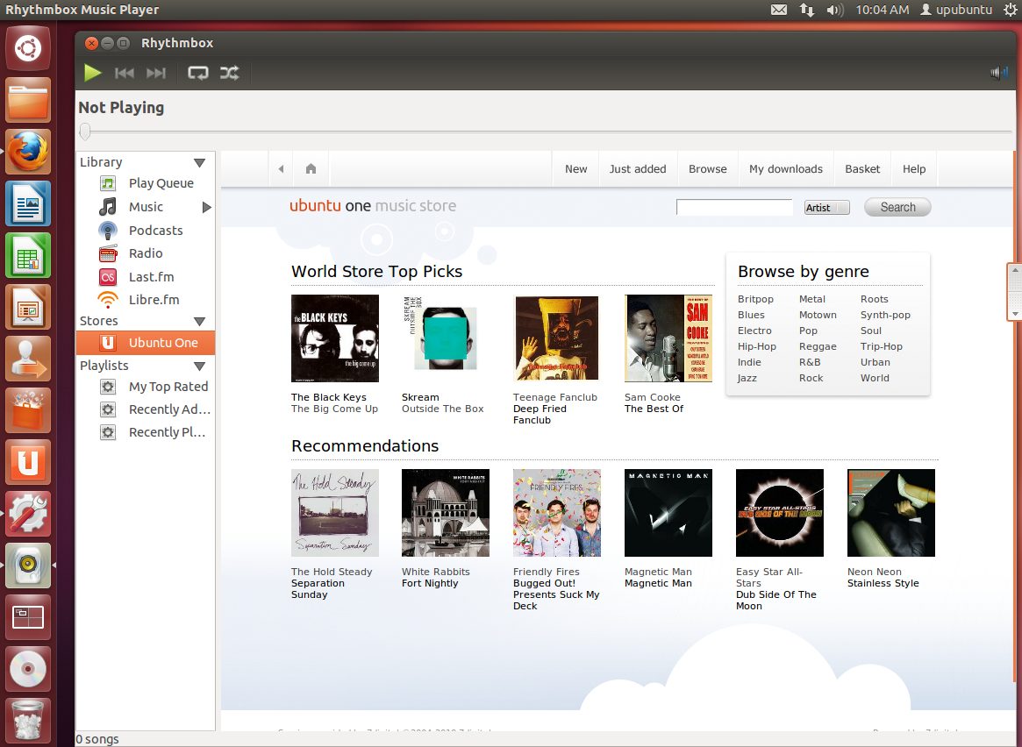Open Ubuntu Software Center from launcher
1022x747 pixels.
click(x=28, y=411)
